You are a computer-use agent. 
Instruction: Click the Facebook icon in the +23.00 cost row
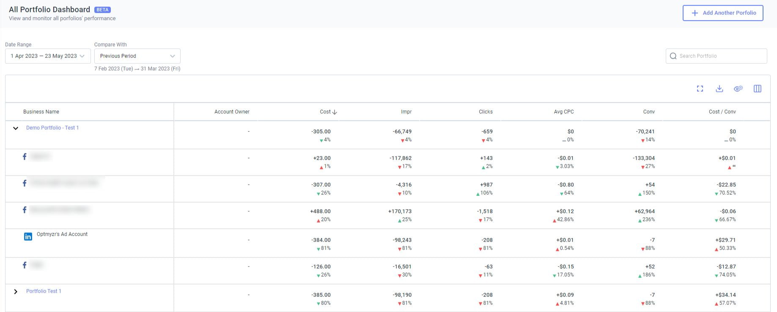coord(25,157)
